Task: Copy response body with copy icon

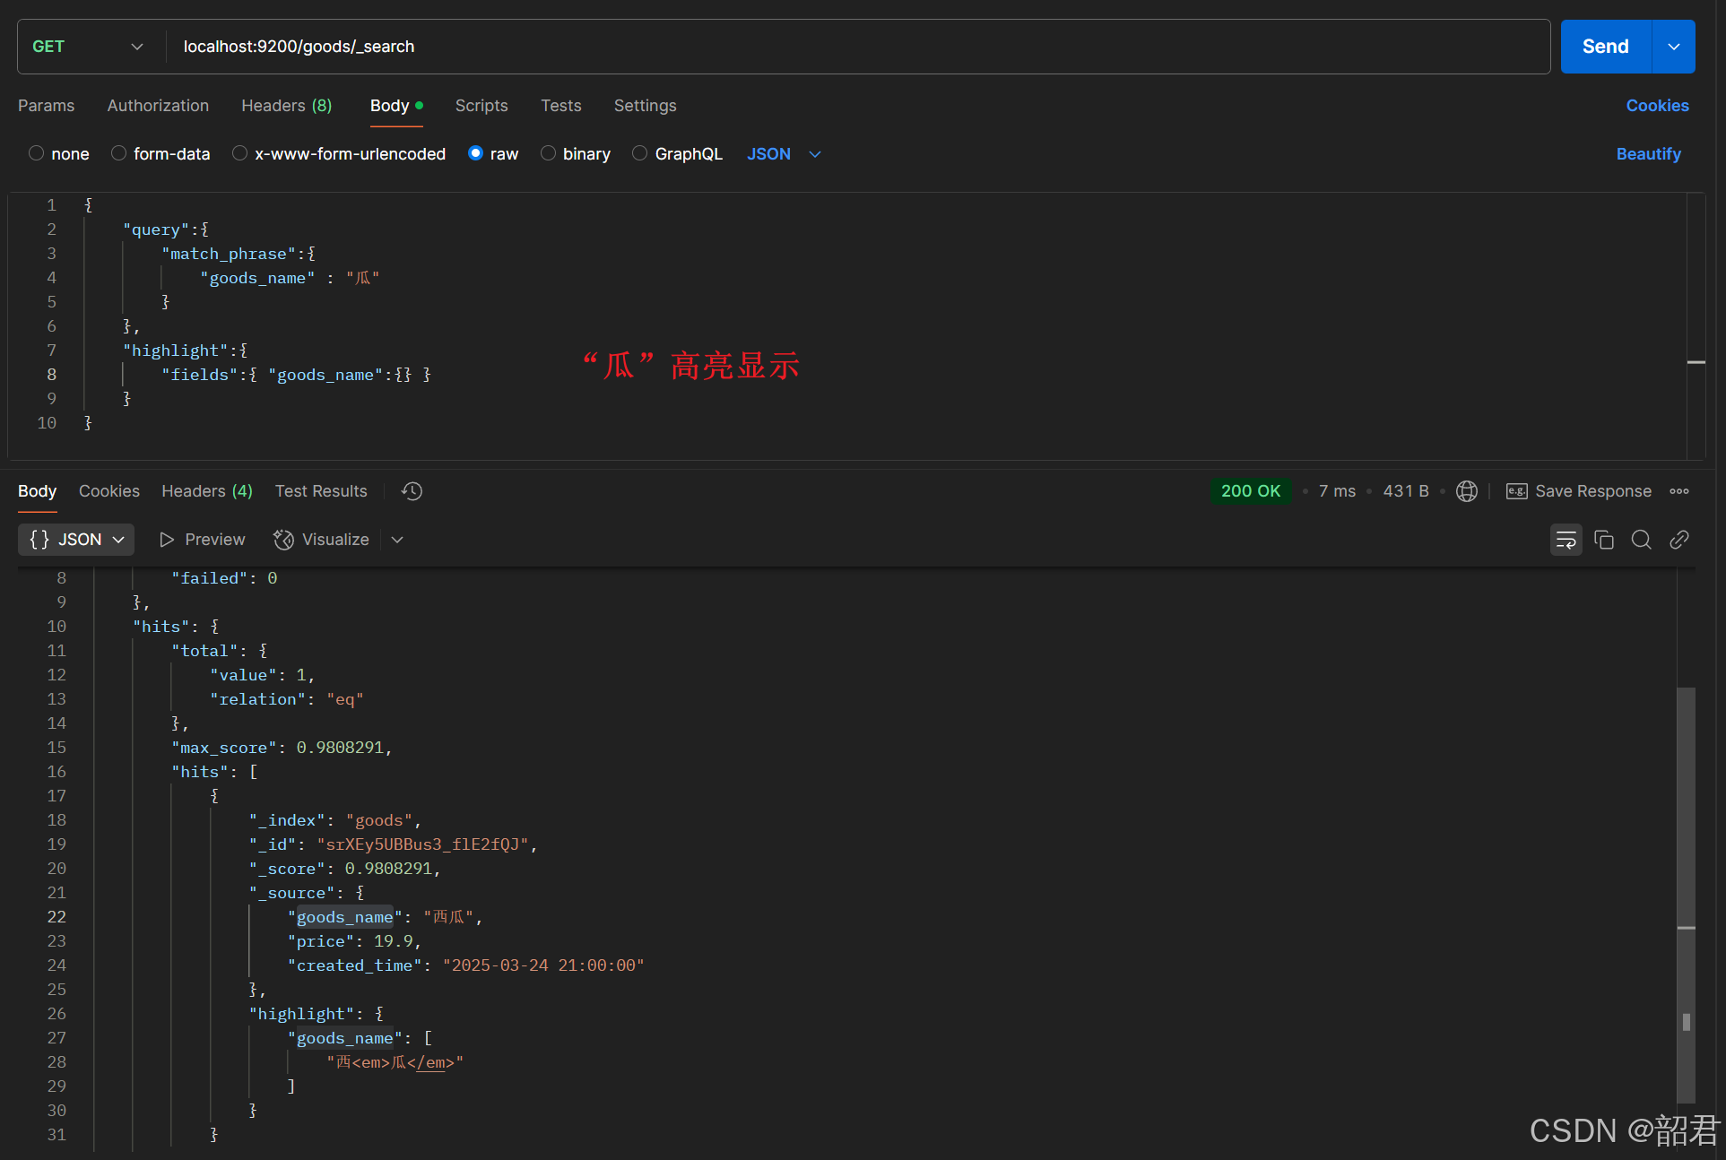Action: [x=1604, y=540]
